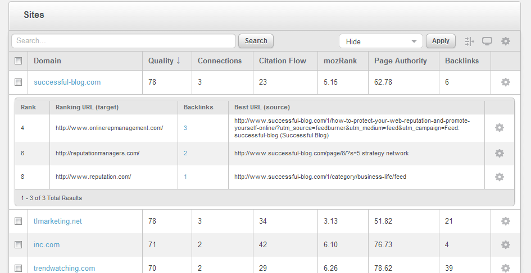Sort by the Quality column header
The image size is (531, 273).
[x=164, y=61]
